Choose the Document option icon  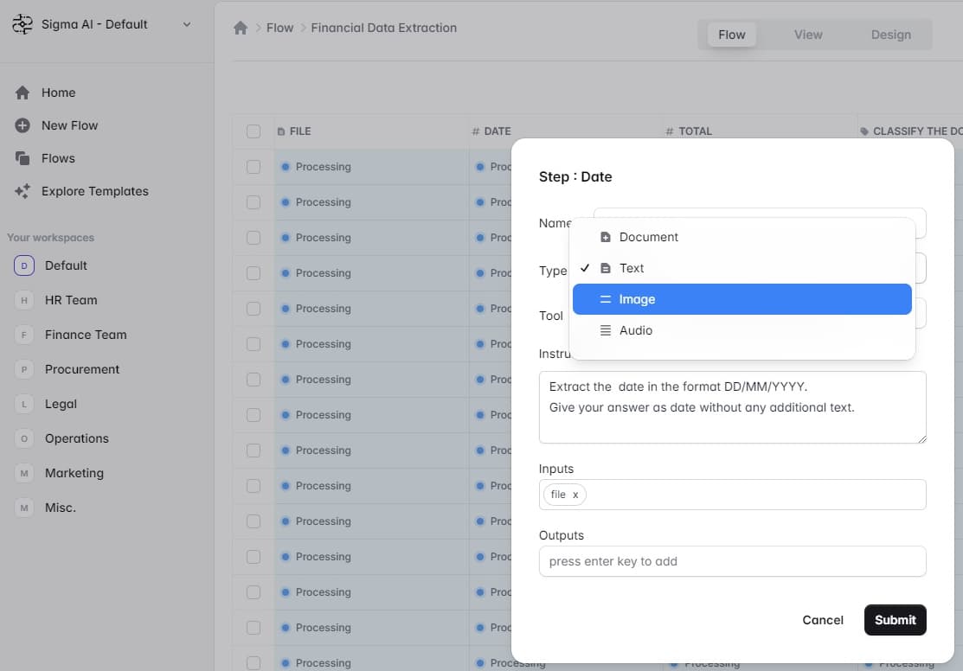coord(606,237)
